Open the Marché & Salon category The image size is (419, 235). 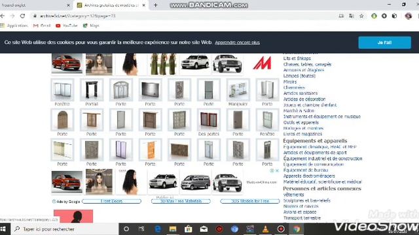pos(299,111)
